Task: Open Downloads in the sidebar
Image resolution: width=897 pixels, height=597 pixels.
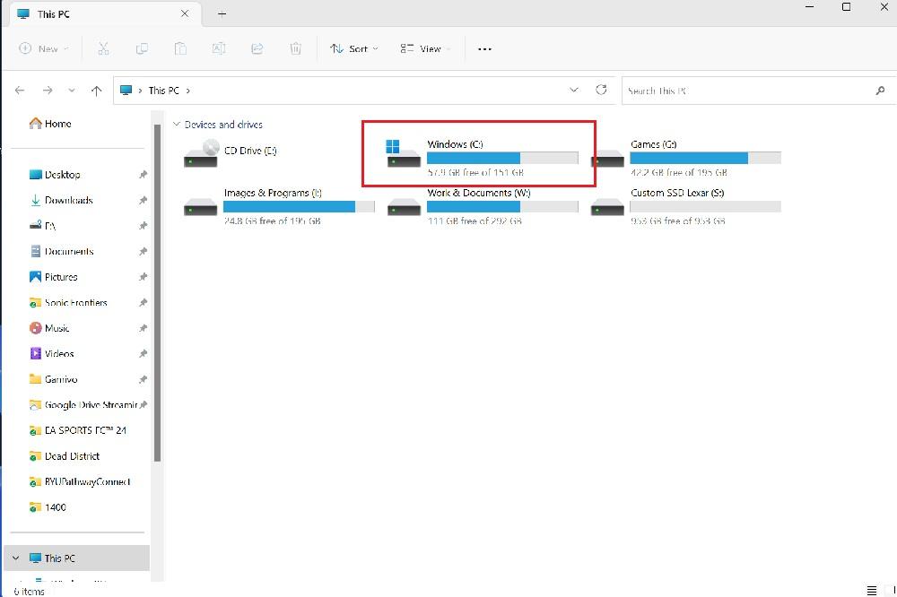Action: (x=68, y=200)
